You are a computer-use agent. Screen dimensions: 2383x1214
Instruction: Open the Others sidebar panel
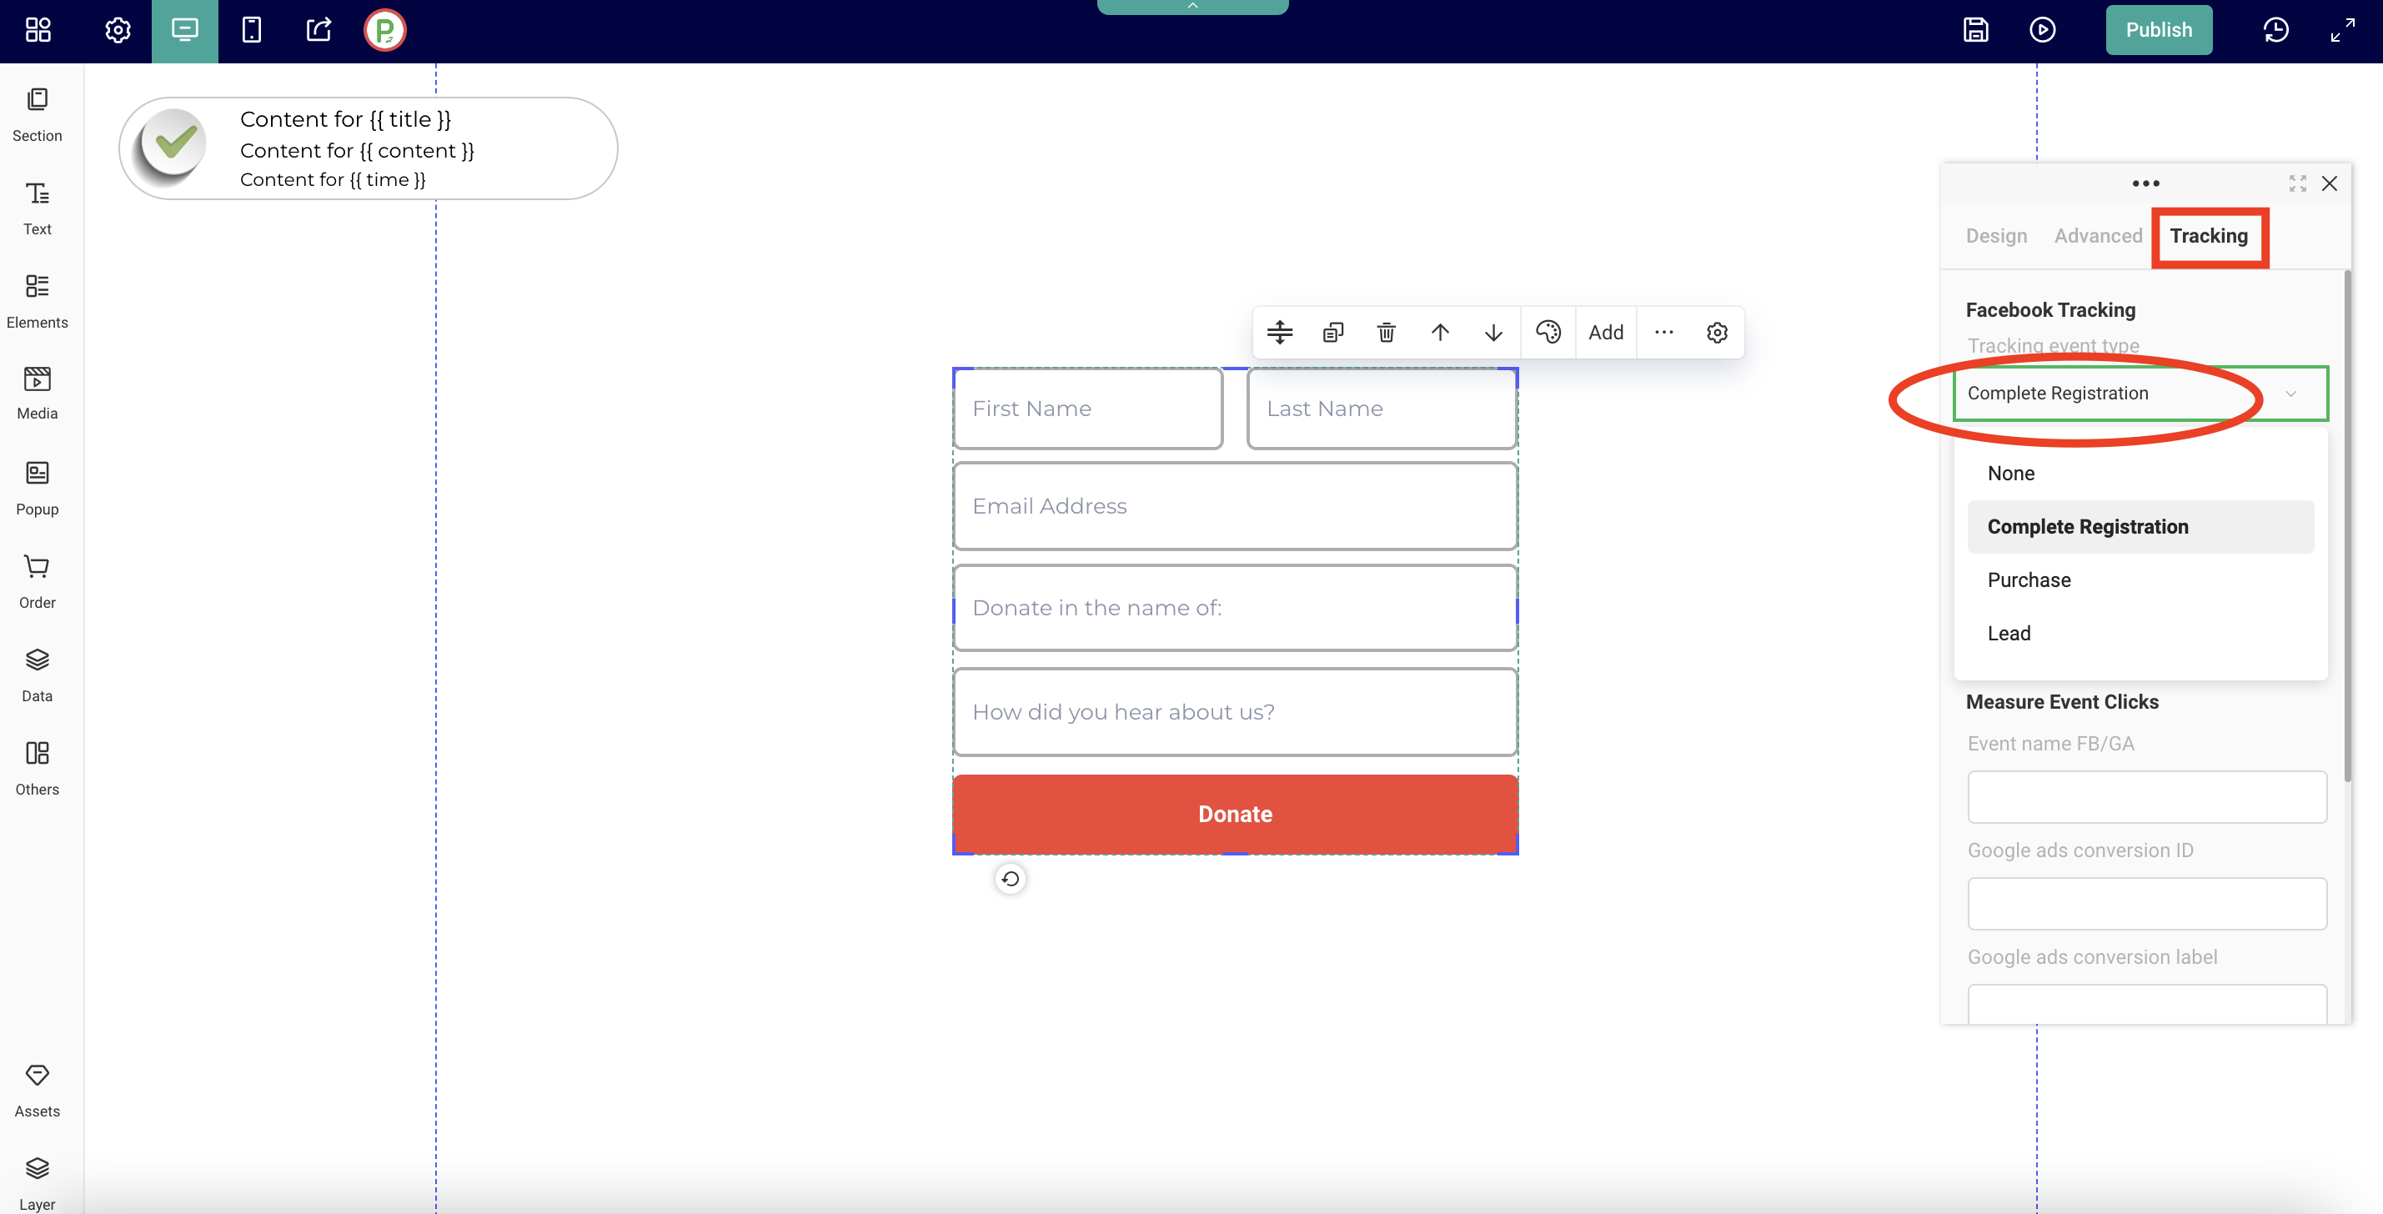pyautogui.click(x=37, y=769)
